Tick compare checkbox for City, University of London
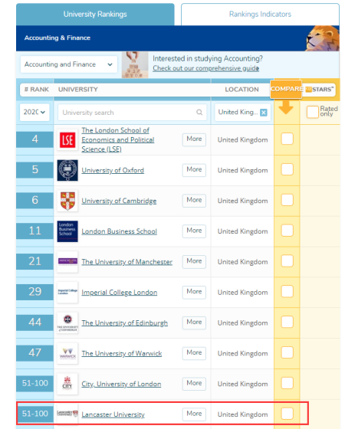Screen dimensions: 345x429 [287, 383]
